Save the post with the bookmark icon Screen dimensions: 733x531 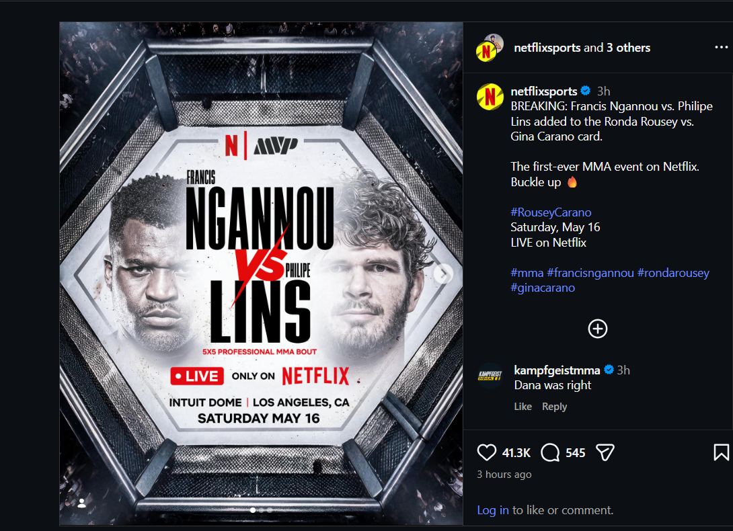pos(721,452)
